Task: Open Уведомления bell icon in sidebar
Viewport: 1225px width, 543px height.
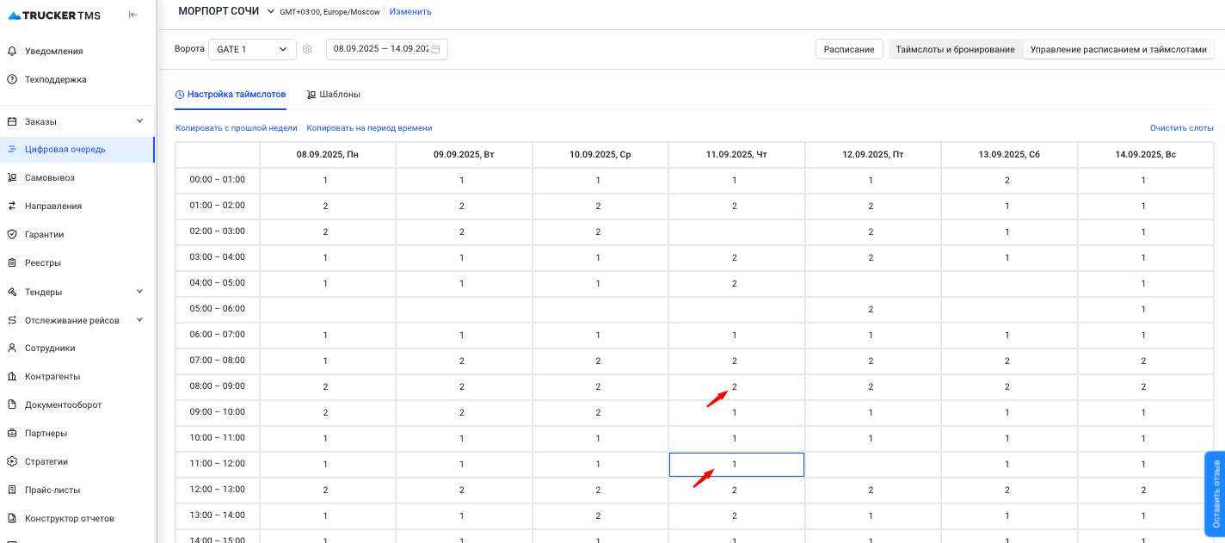Action: 12,51
